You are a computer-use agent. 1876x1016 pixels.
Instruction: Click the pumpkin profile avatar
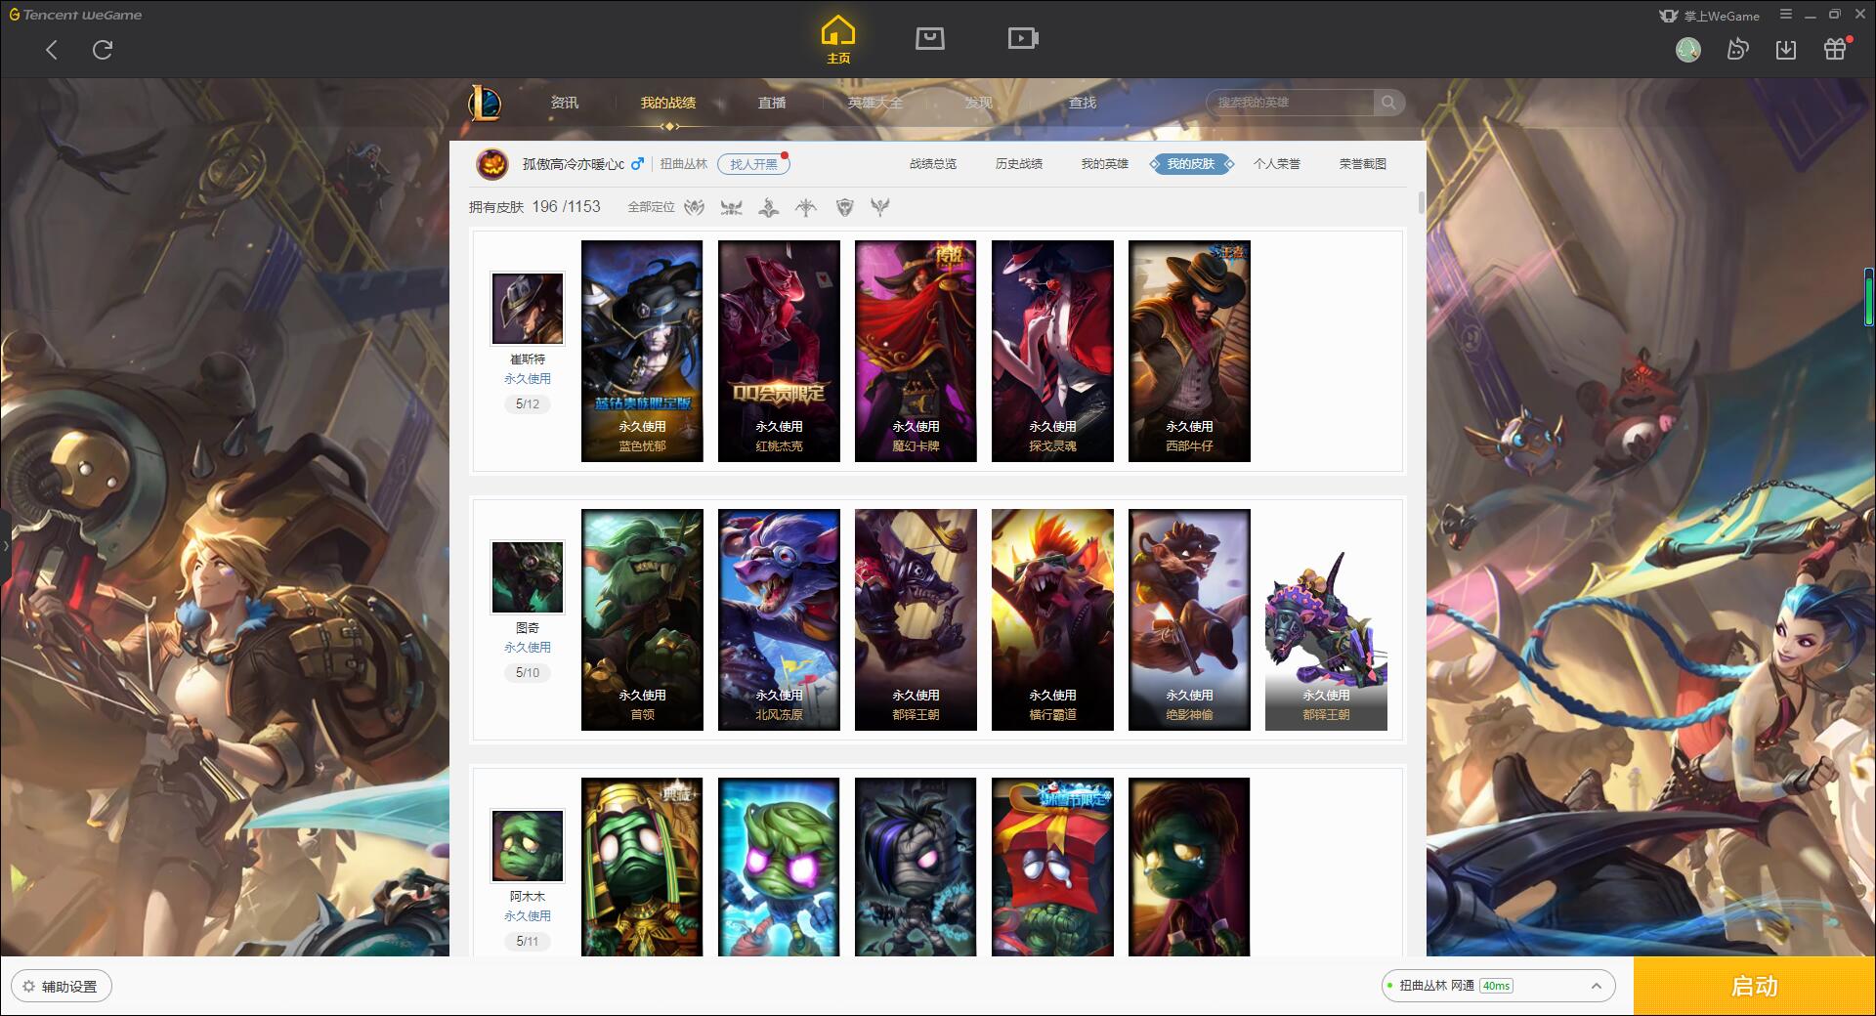coord(492,164)
